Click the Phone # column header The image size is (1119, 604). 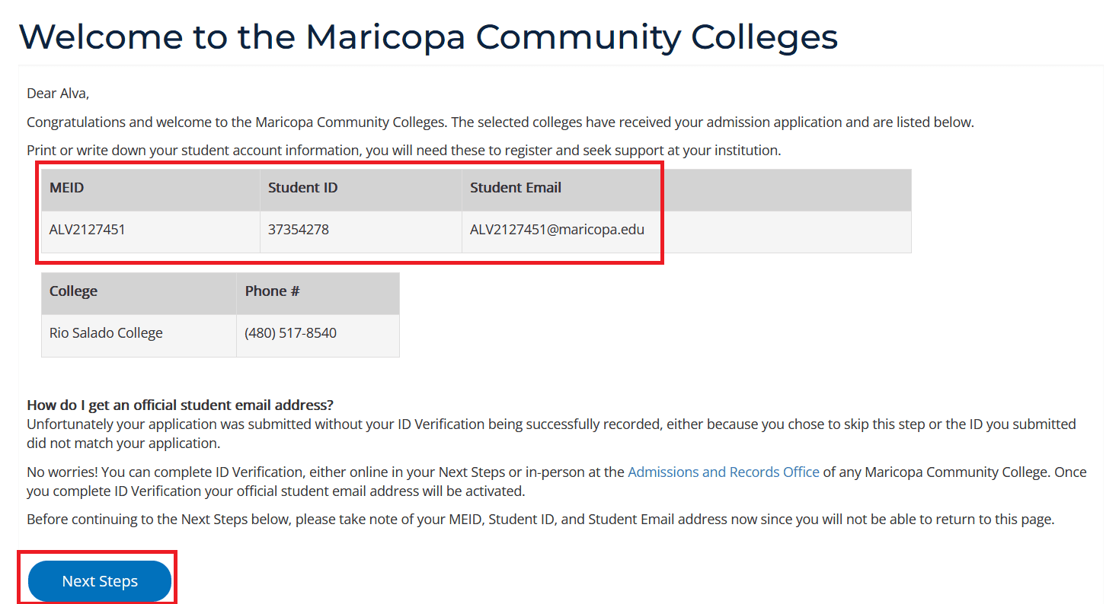coord(273,291)
